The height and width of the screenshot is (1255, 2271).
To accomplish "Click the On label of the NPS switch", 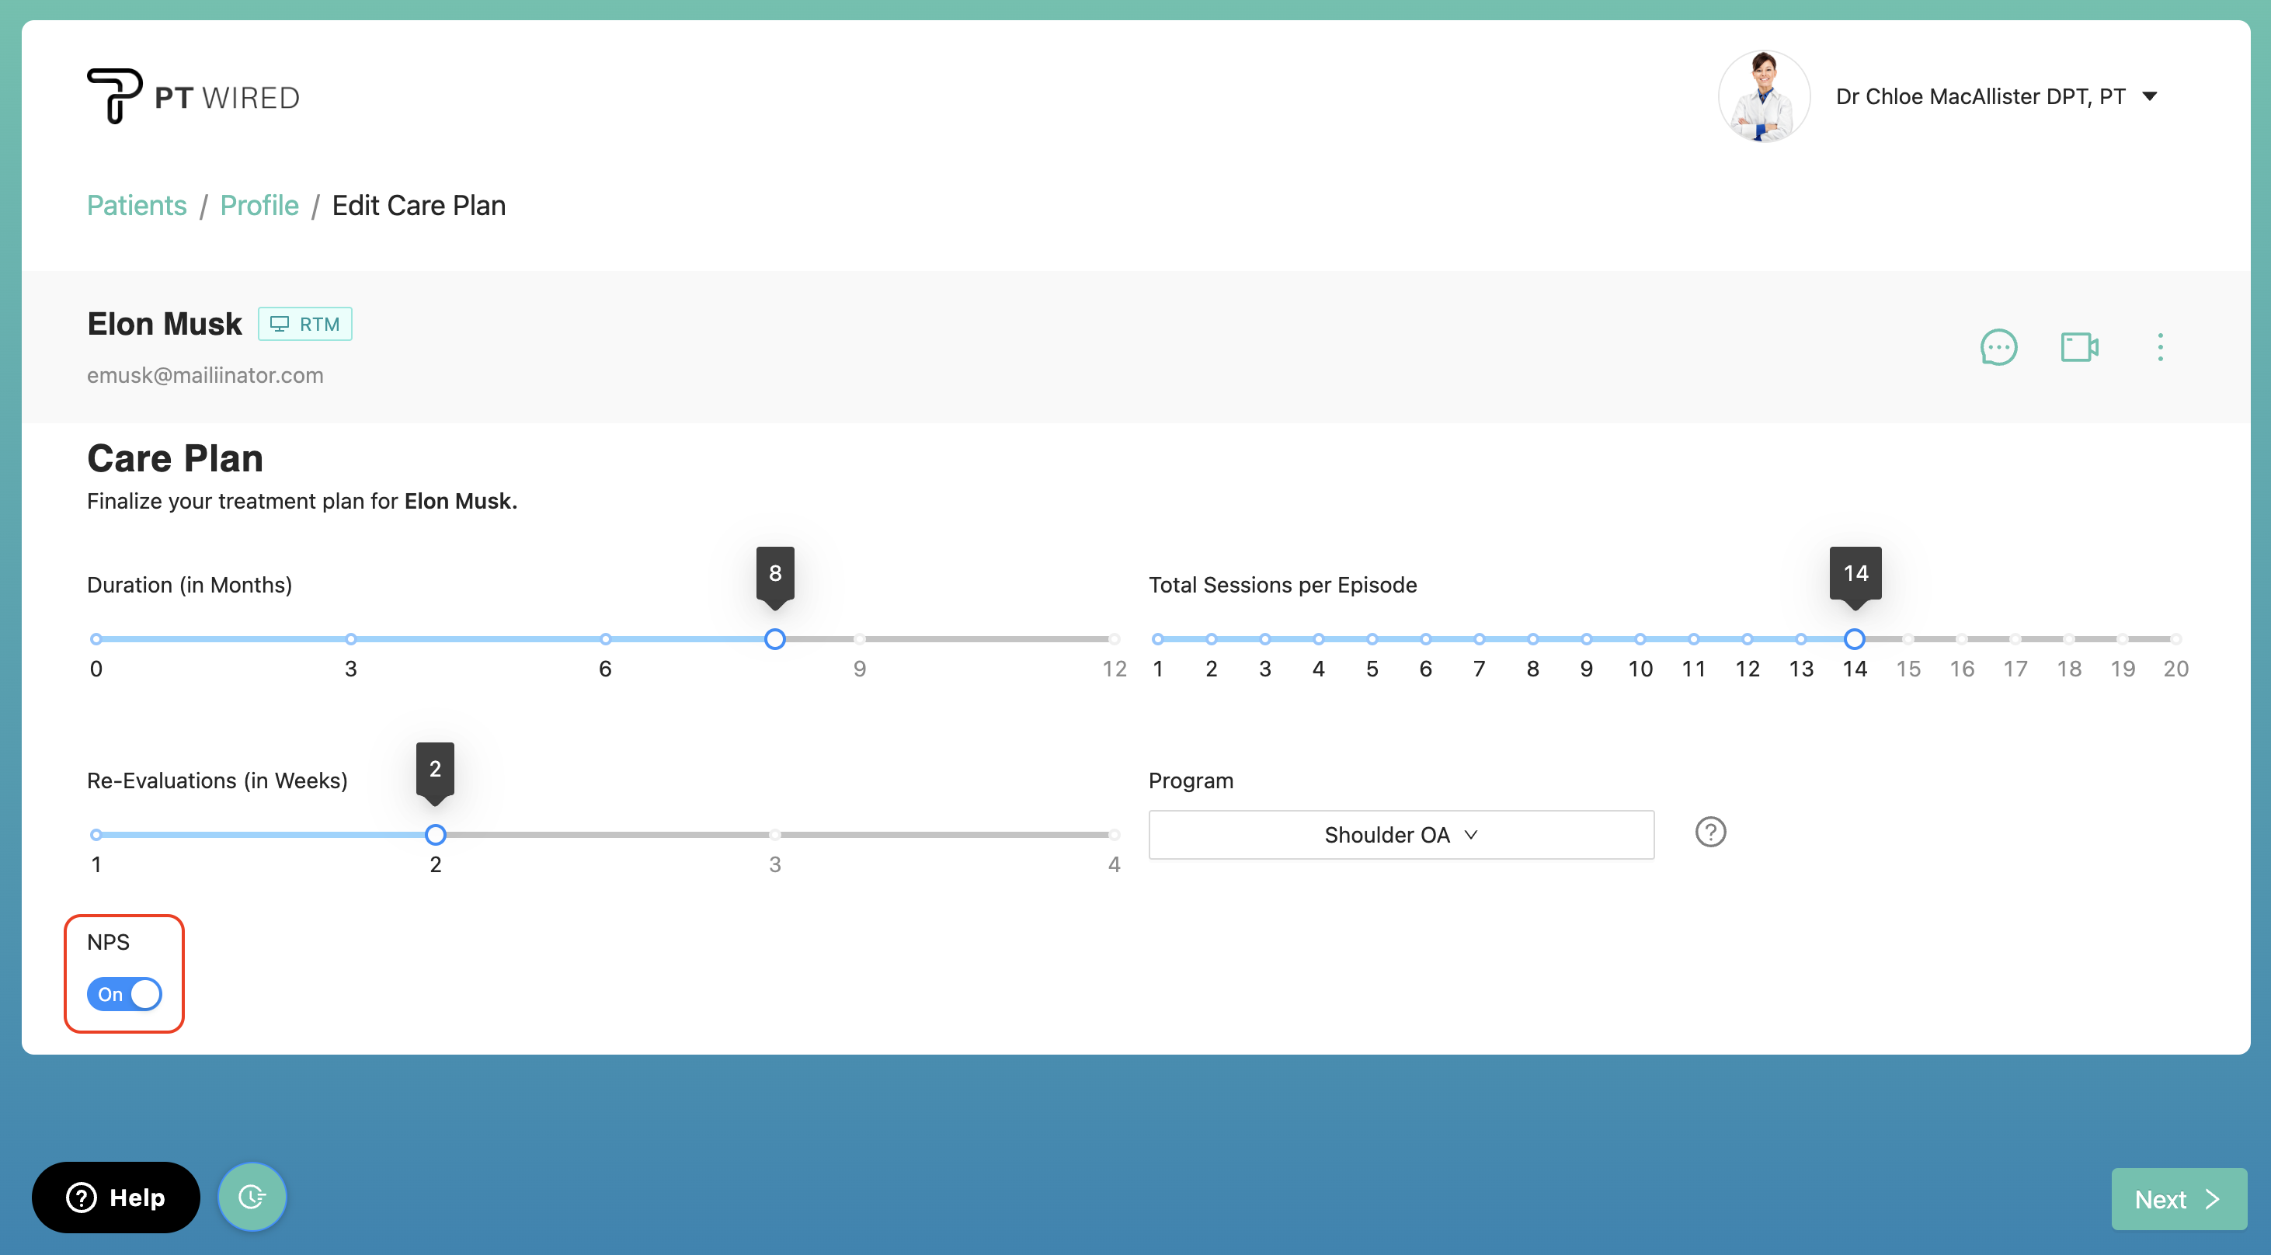I will (112, 993).
